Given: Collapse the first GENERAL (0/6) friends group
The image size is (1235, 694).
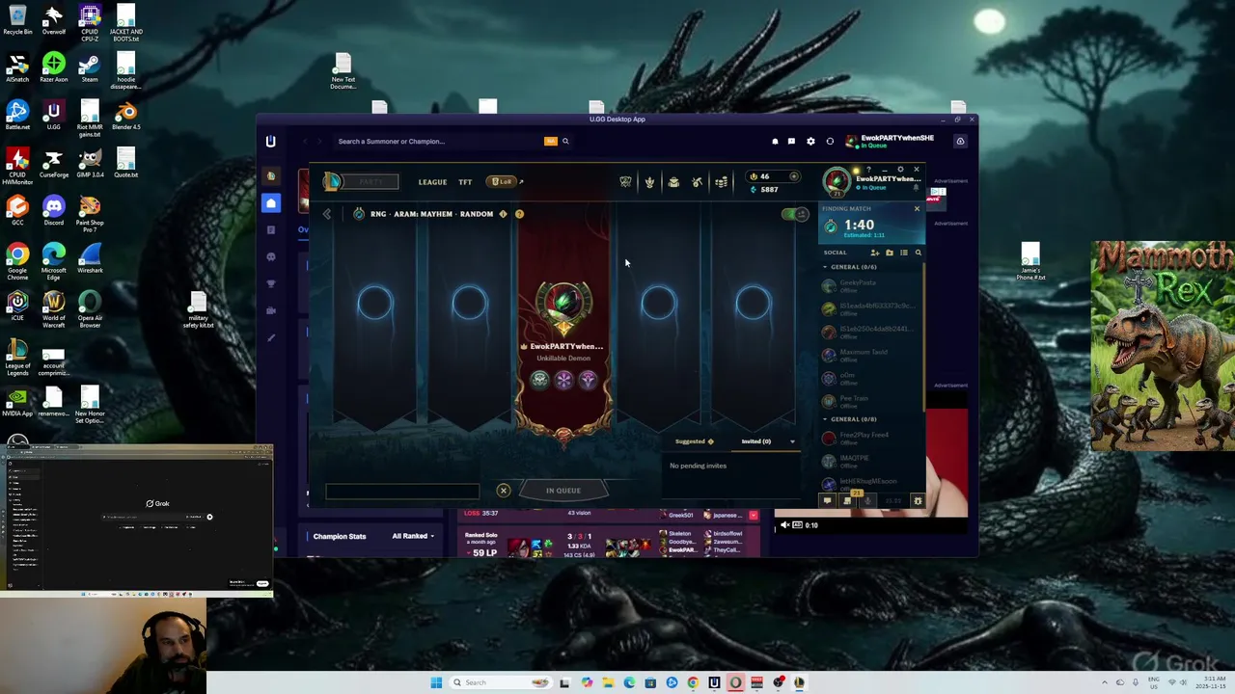Looking at the screenshot, I should tap(825, 267).
